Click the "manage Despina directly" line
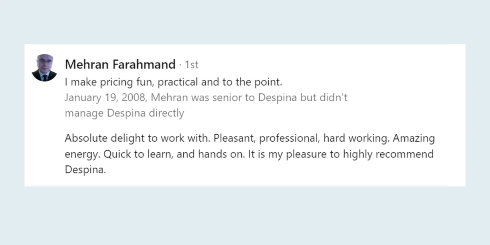Image resolution: width=490 pixels, height=245 pixels. [124, 113]
